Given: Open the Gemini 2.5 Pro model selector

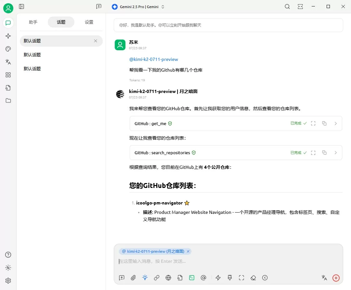Looking at the screenshot, I should click(138, 7).
